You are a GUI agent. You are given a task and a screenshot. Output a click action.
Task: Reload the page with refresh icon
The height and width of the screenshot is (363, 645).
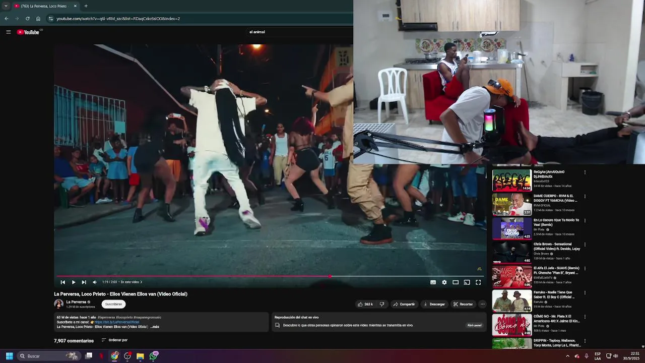click(27, 19)
